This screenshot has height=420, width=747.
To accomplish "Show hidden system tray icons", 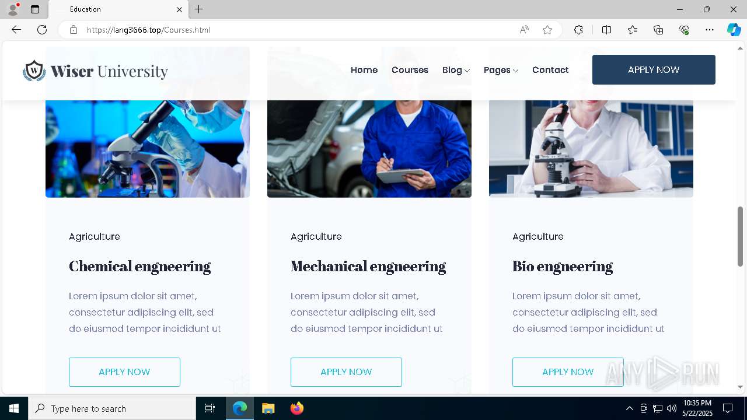I will 629,408.
